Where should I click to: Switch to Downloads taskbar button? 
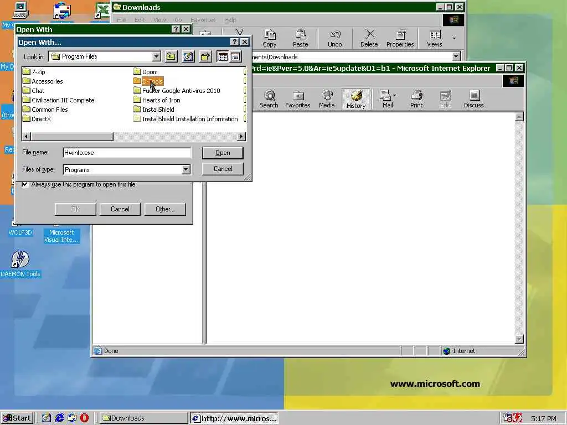tap(143, 418)
